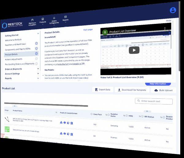The height and width of the screenshot is (158, 184).
Task: Open the Reports navigation menu
Action: tap(66, 19)
